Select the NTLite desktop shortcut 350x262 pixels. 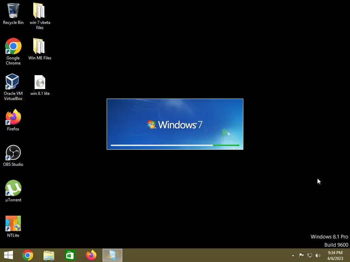[13, 227]
